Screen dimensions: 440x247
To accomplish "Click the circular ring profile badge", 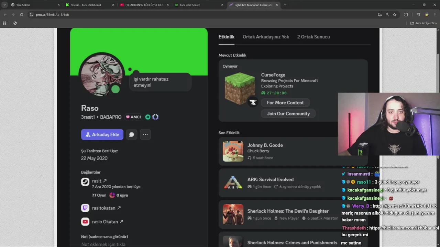I will (155, 117).
